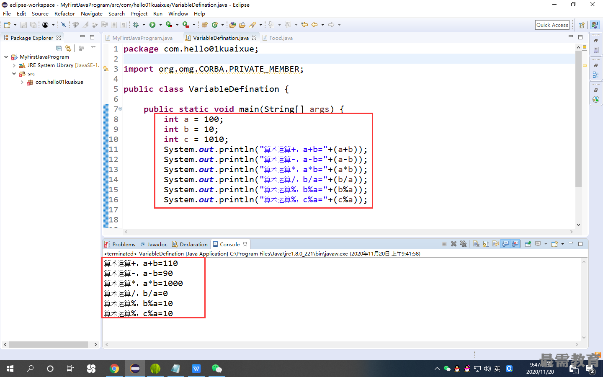The width and height of the screenshot is (603, 377).
Task: Collapse the main method fold at line 7
Action: coord(121,109)
